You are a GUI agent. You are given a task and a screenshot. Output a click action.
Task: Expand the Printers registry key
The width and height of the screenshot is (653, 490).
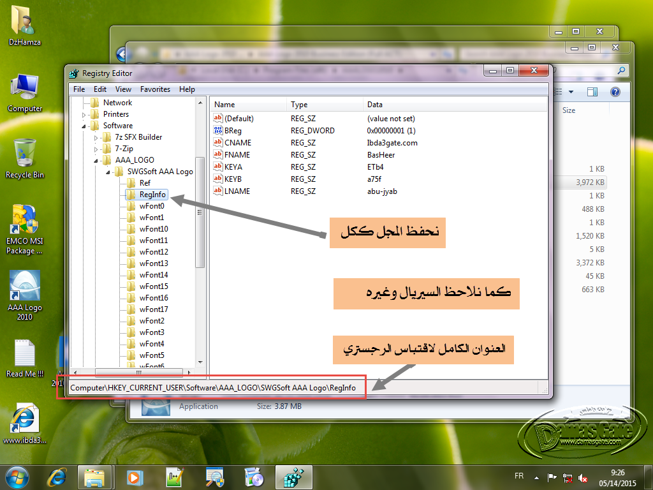pos(84,115)
